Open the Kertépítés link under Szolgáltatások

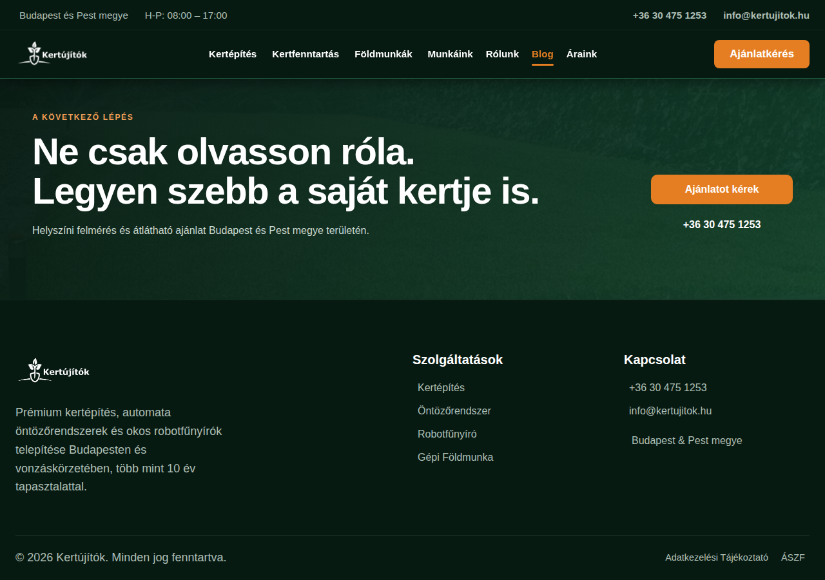point(441,388)
